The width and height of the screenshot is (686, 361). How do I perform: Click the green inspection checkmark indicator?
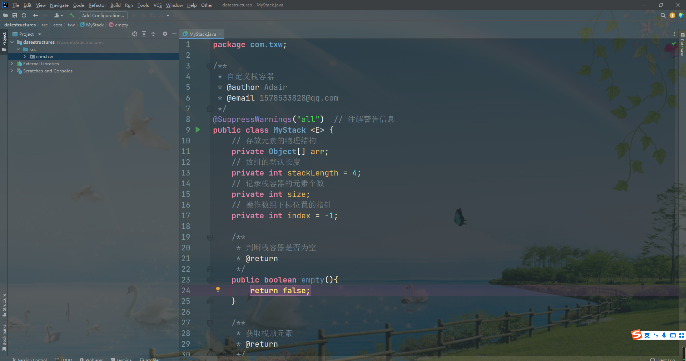(674, 43)
